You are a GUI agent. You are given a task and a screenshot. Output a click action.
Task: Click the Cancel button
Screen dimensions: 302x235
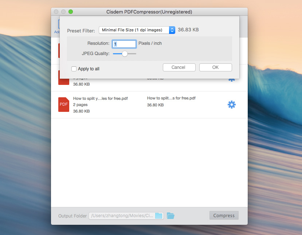tap(179, 67)
